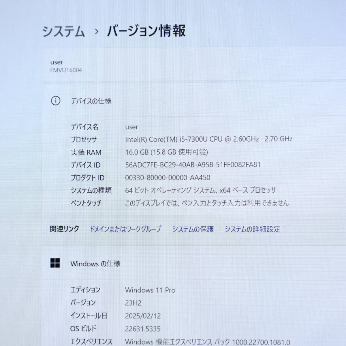Click the ペンとタッチ label

tap(86, 203)
